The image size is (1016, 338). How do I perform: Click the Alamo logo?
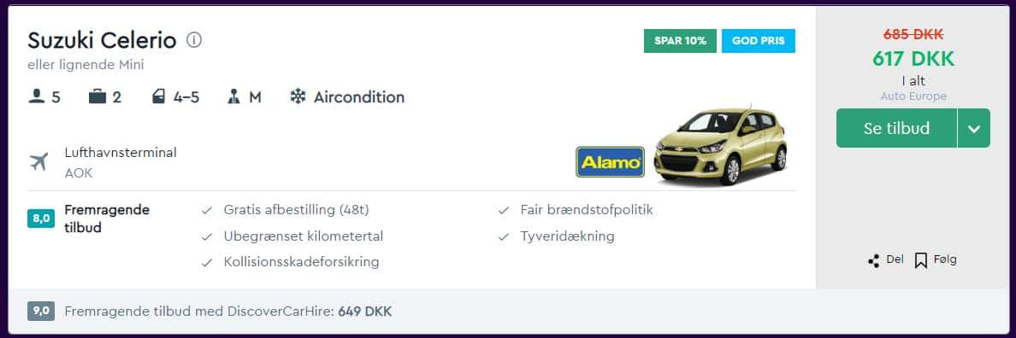(610, 162)
